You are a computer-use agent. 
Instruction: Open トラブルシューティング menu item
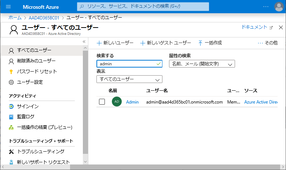pos(41,152)
